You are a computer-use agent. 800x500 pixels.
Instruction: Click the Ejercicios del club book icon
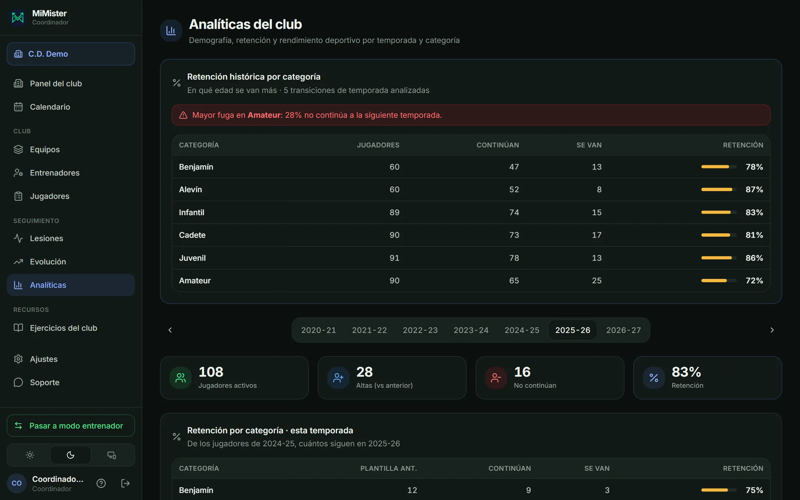coord(18,328)
